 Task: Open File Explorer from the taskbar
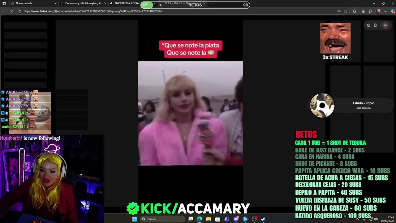[x=209, y=219]
